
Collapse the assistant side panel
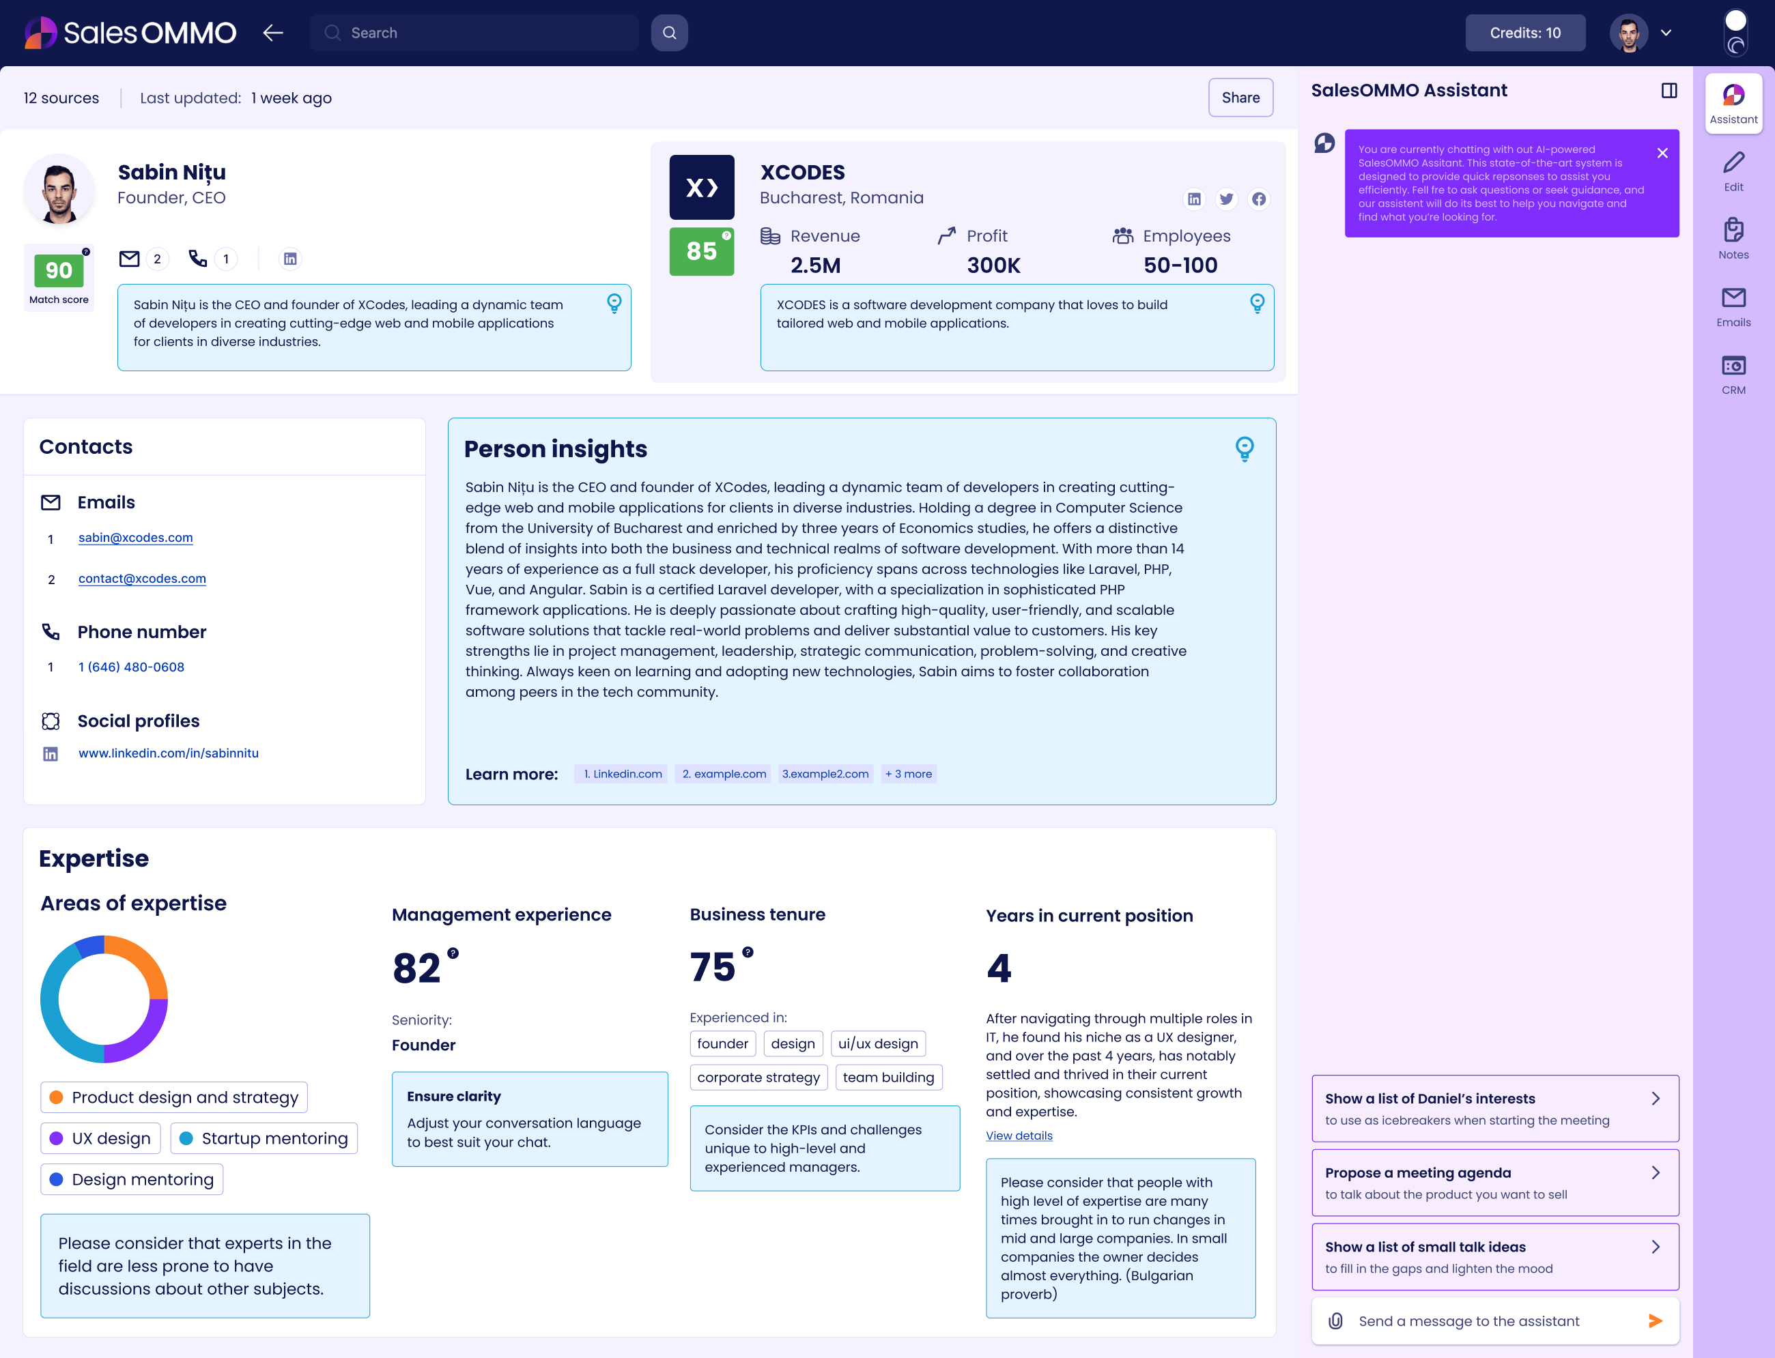tap(1668, 91)
